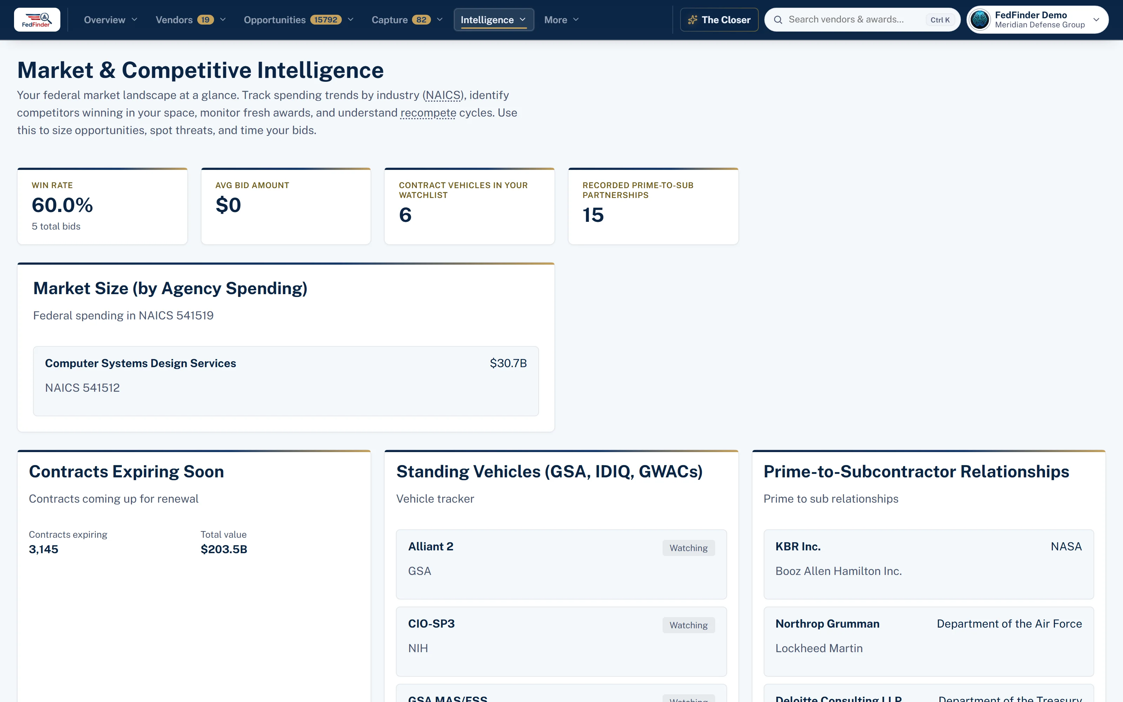
Task: Expand the Capture menu chevron
Action: [440, 20]
